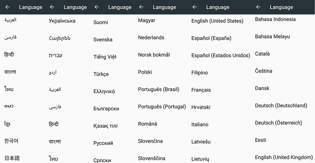Tap the 日本語 language entry

click(x=12, y=158)
